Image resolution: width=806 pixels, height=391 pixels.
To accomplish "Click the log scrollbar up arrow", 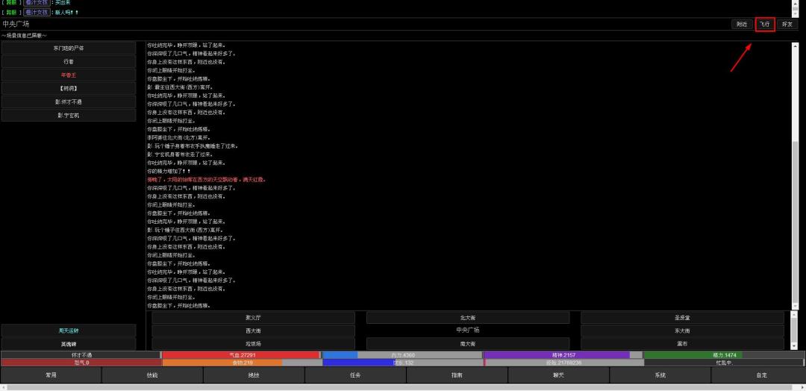I will 795,46.
